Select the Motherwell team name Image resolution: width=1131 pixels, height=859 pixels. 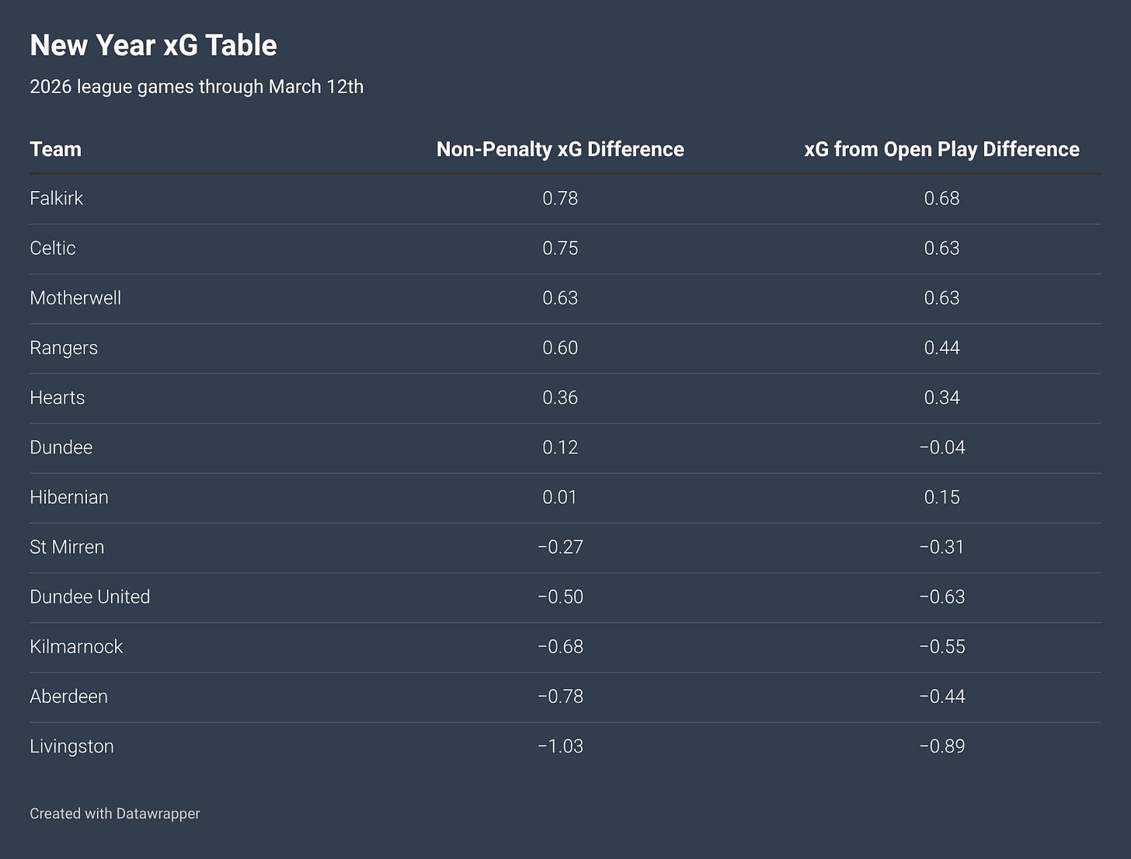75,297
